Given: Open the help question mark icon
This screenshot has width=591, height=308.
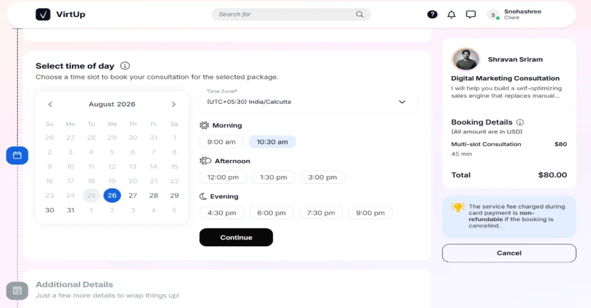Looking at the screenshot, I should 433,14.
